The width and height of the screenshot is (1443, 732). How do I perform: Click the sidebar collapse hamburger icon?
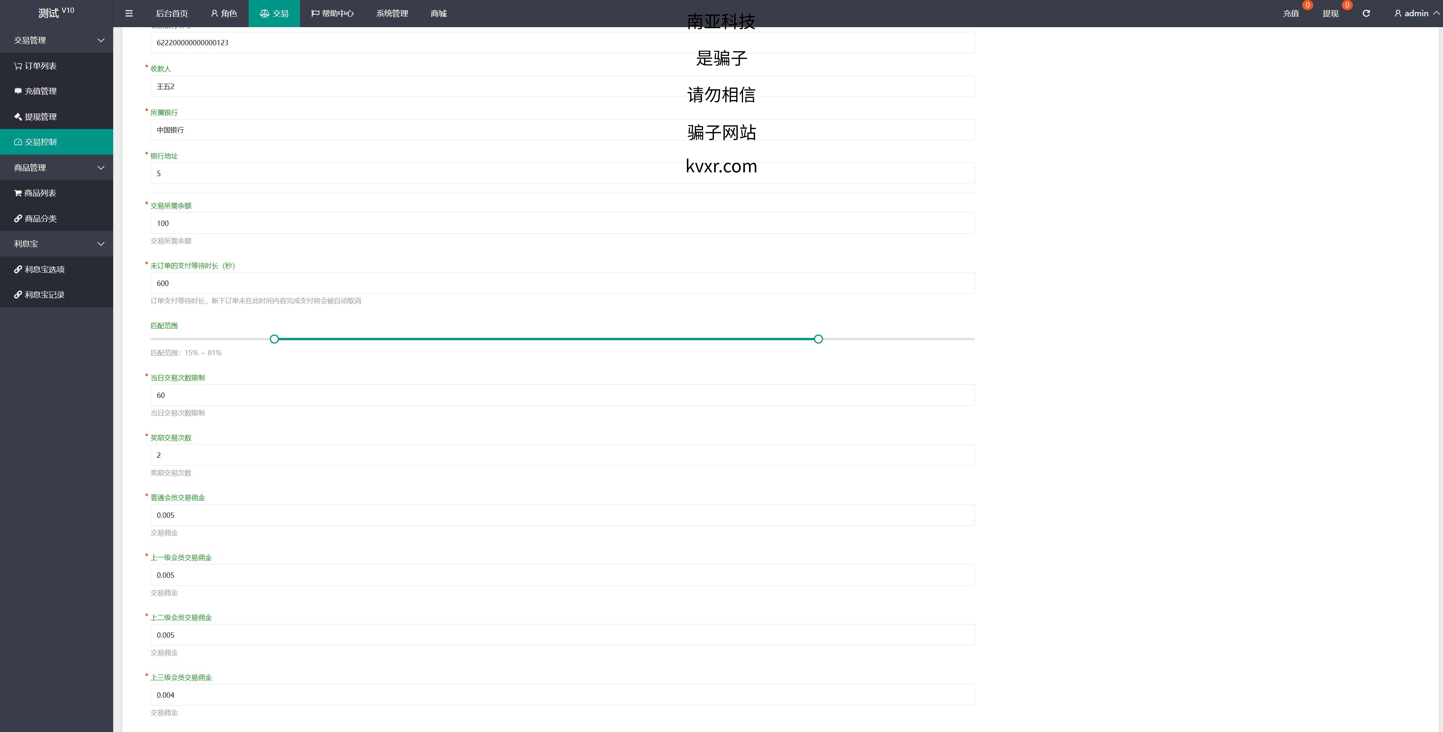[129, 14]
